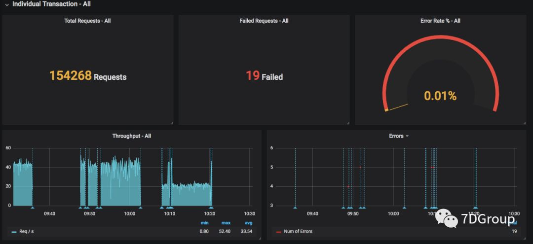Viewport: 533px width, 244px height.
Task: Click the 0.01% gauge value
Action: (440, 96)
